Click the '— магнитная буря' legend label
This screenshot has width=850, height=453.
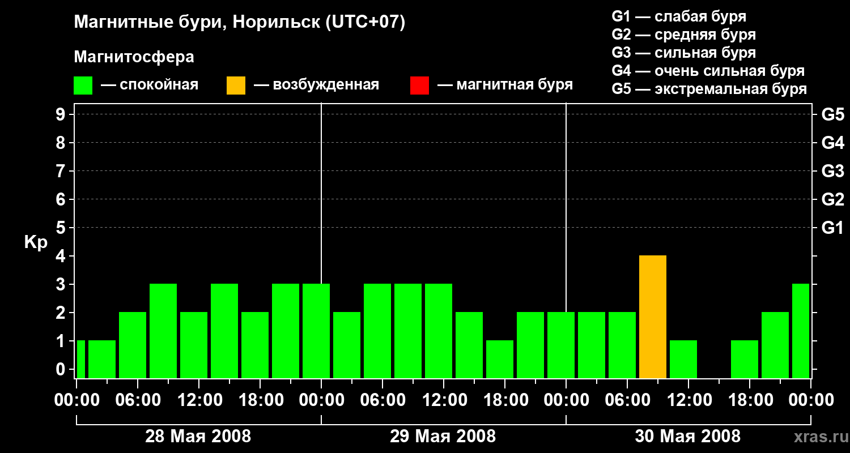coord(505,86)
